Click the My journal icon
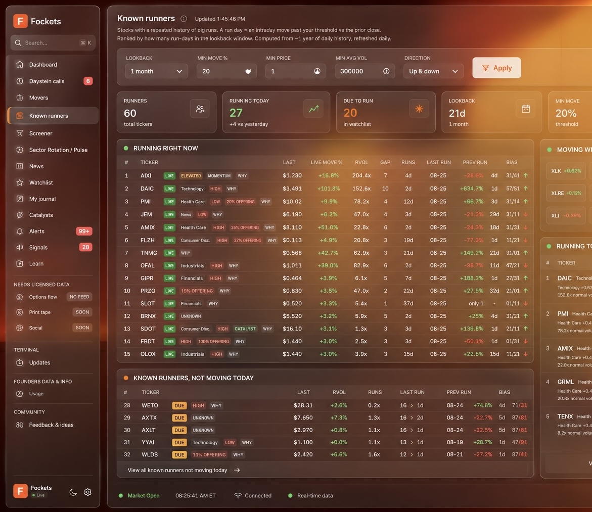This screenshot has width=592, height=512. tap(20, 199)
